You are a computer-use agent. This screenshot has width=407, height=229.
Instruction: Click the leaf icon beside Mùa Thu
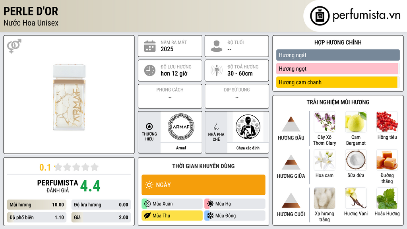pos(147,215)
